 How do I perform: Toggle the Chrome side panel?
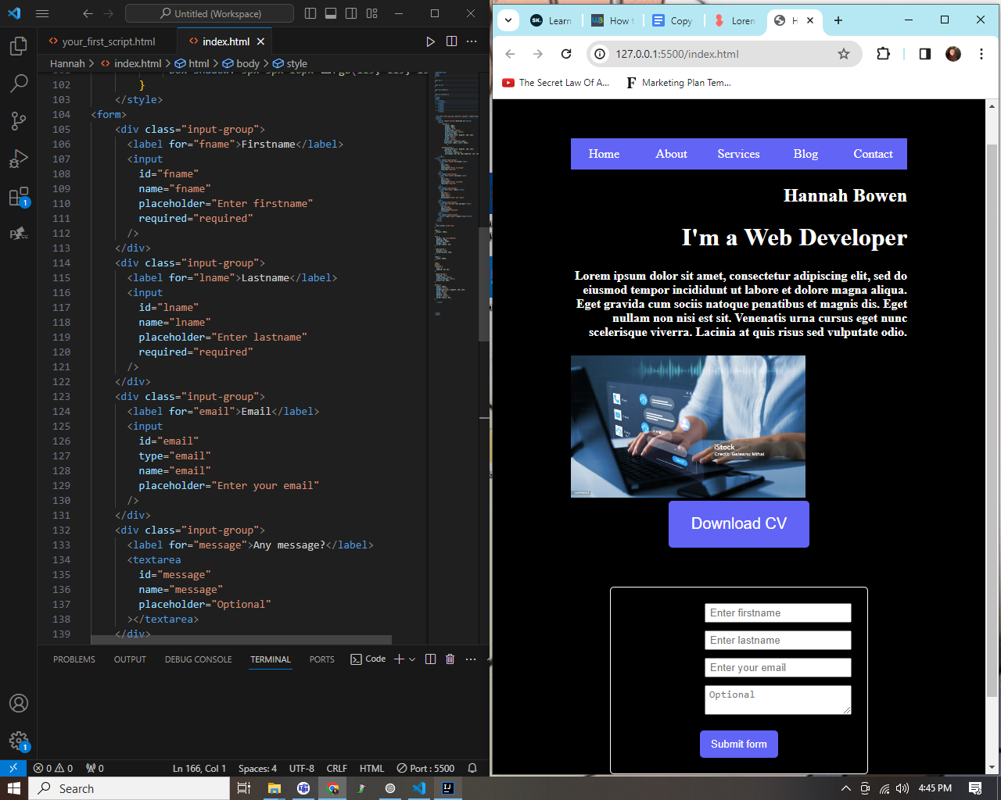pos(925,54)
